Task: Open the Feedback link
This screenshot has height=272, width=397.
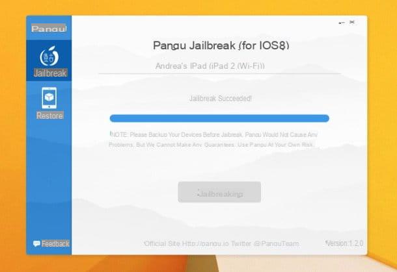Action: 55,243
